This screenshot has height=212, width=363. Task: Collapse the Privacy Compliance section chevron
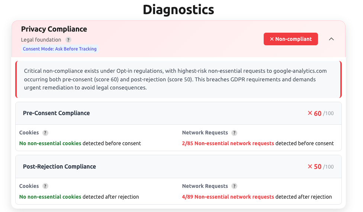click(x=331, y=39)
